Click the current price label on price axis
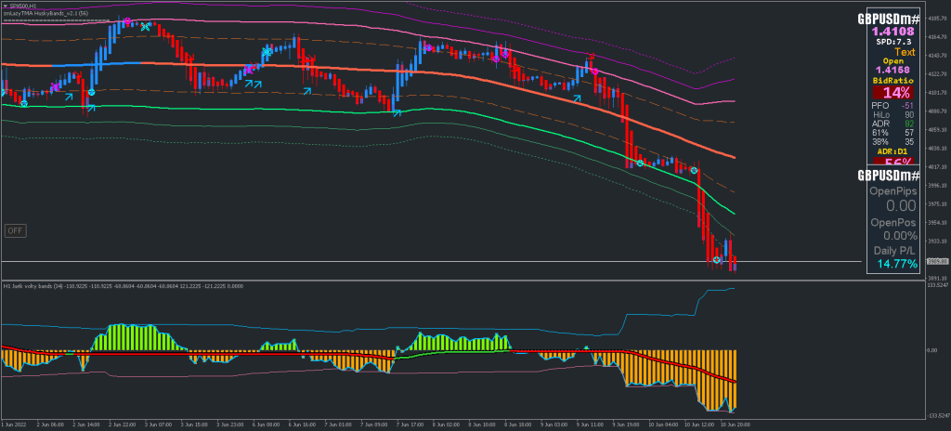951x431 pixels. tap(936, 261)
